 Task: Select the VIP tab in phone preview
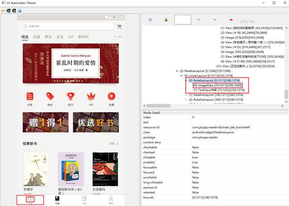pyautogui.click(x=71, y=37)
